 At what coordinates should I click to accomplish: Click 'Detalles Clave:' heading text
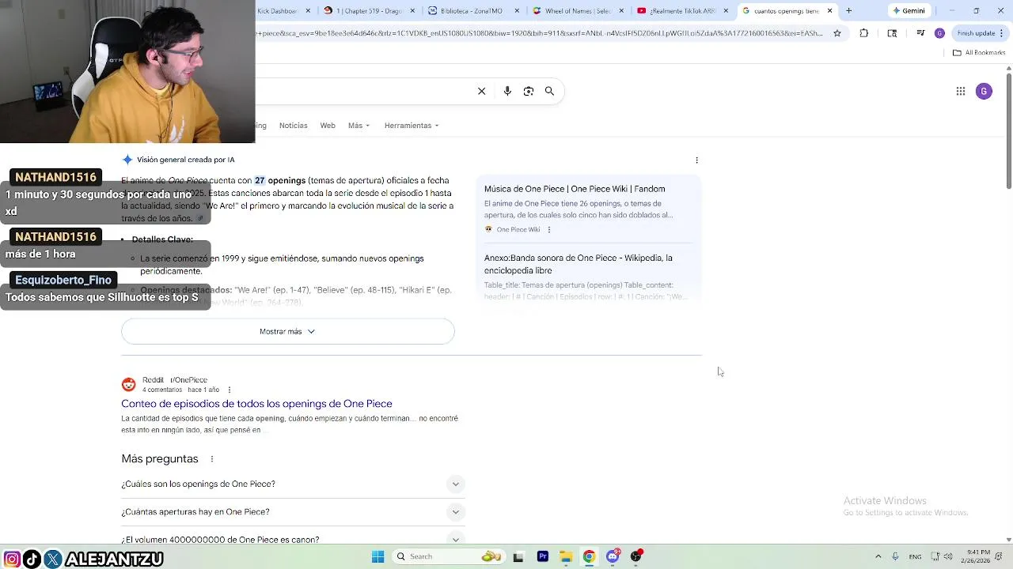point(162,239)
